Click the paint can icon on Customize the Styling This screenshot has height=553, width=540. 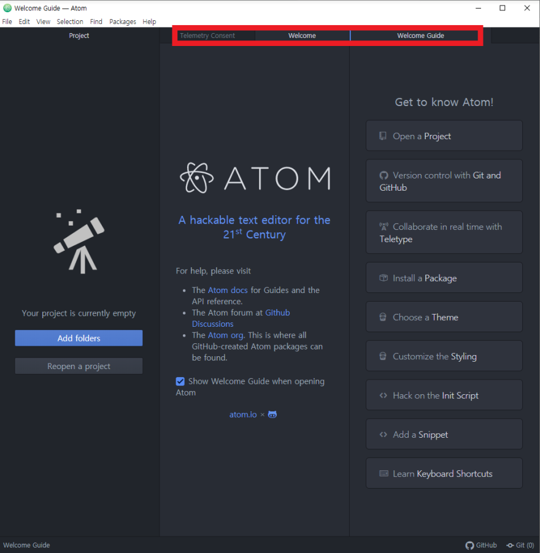click(x=382, y=356)
